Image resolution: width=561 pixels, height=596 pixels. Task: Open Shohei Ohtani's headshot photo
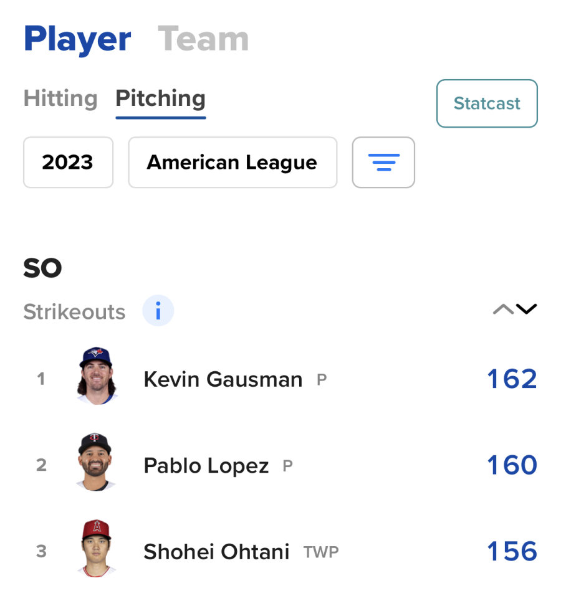click(95, 549)
